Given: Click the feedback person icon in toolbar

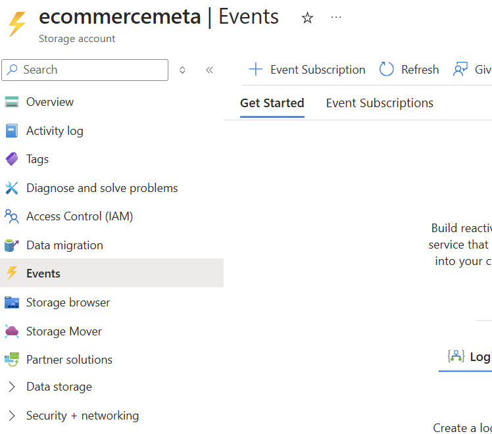Looking at the screenshot, I should coord(460,69).
